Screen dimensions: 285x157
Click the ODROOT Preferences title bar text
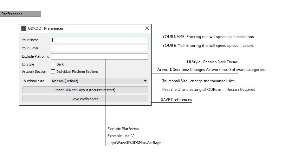46,28
